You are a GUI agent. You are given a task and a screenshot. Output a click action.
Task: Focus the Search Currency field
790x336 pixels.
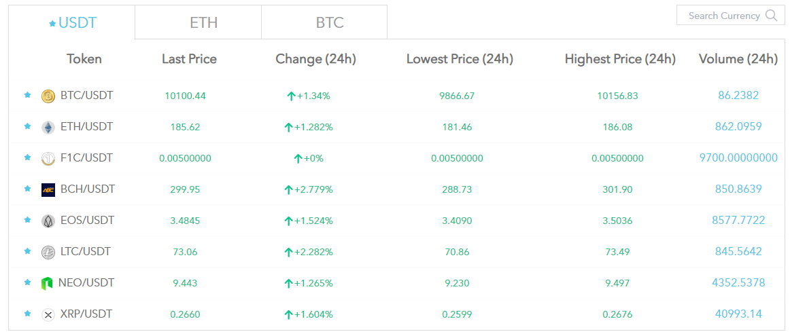(722, 16)
